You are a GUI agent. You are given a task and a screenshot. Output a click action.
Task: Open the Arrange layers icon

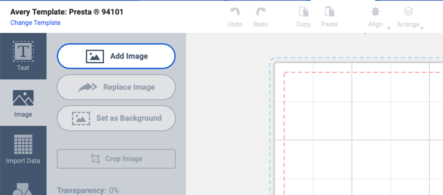tap(408, 12)
